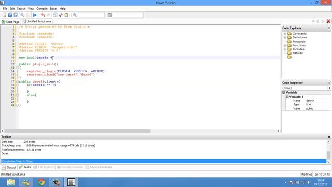The width and height of the screenshot is (332, 187).
Task: Click the Copy toolbar icon
Action: tap(55, 15)
